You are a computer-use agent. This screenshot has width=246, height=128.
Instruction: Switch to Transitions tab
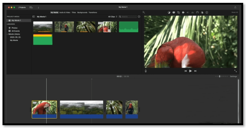pyautogui.click(x=93, y=12)
